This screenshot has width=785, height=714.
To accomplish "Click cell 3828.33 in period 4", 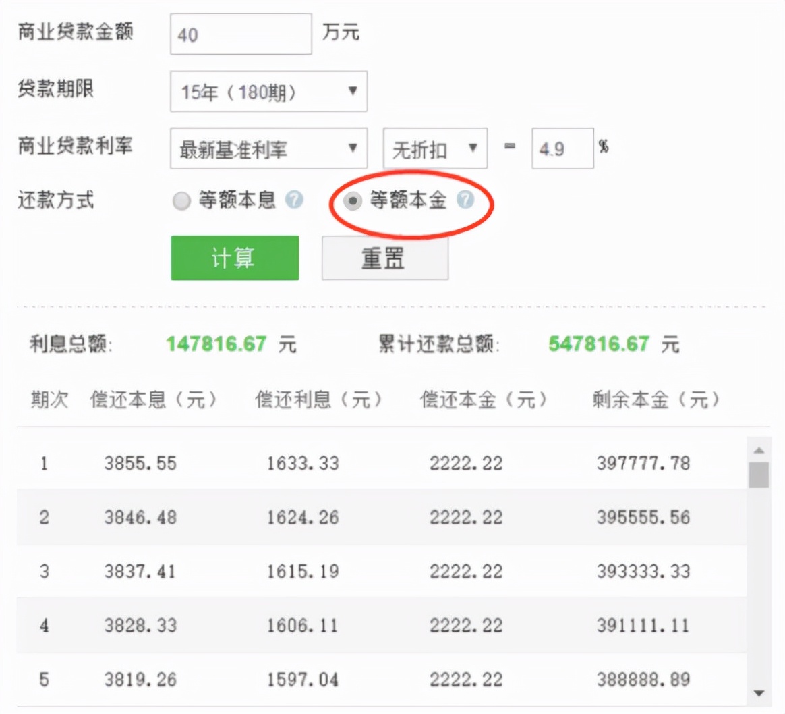I will 140,626.
